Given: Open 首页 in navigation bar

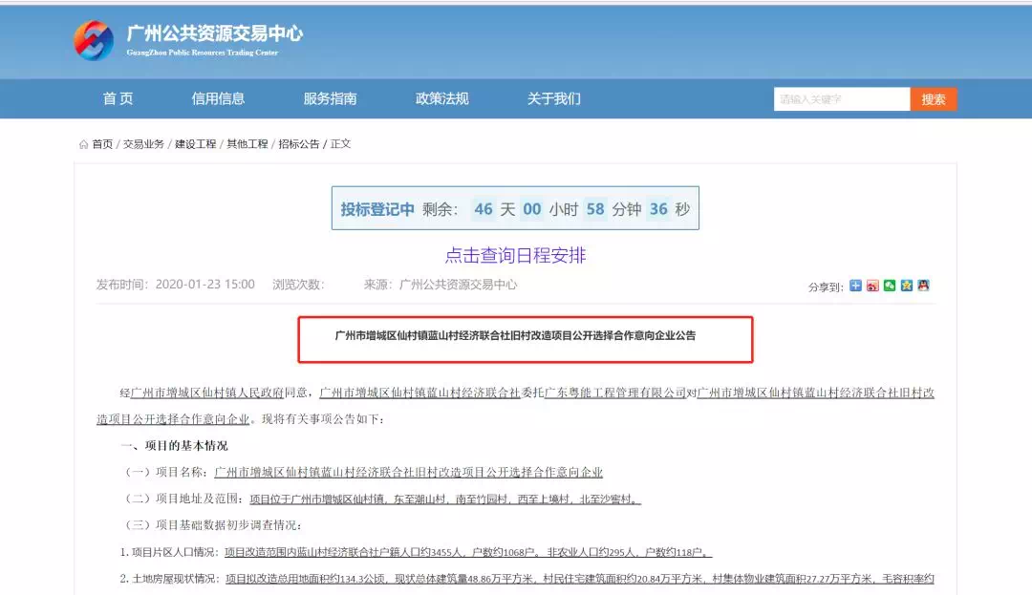Looking at the screenshot, I should pos(118,98).
